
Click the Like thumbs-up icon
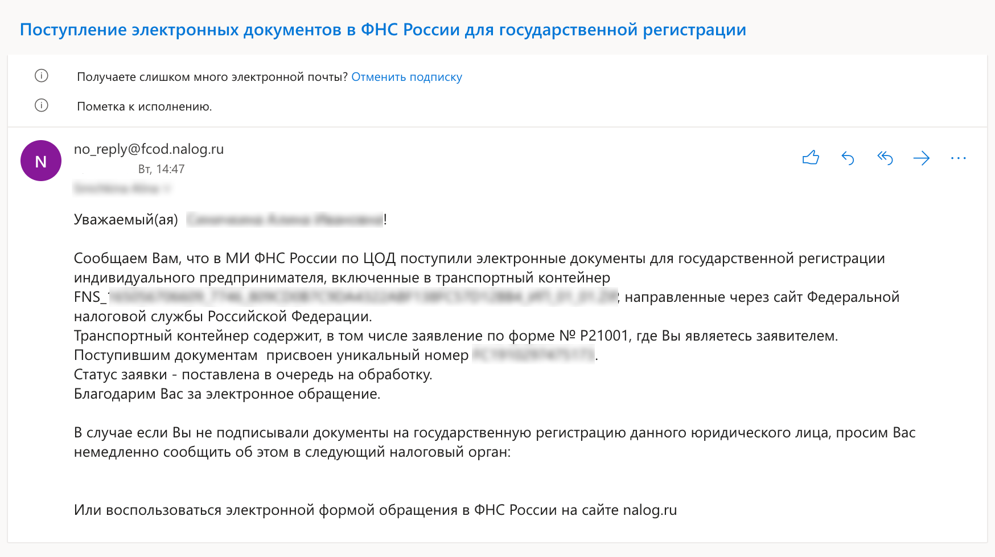[x=811, y=158]
